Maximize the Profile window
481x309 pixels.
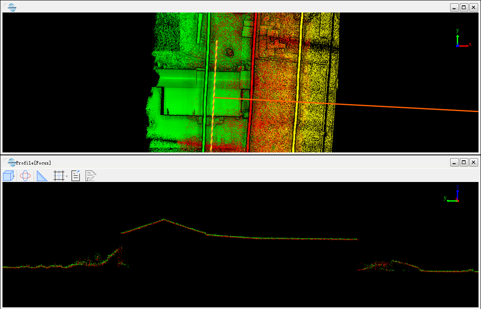click(464, 162)
